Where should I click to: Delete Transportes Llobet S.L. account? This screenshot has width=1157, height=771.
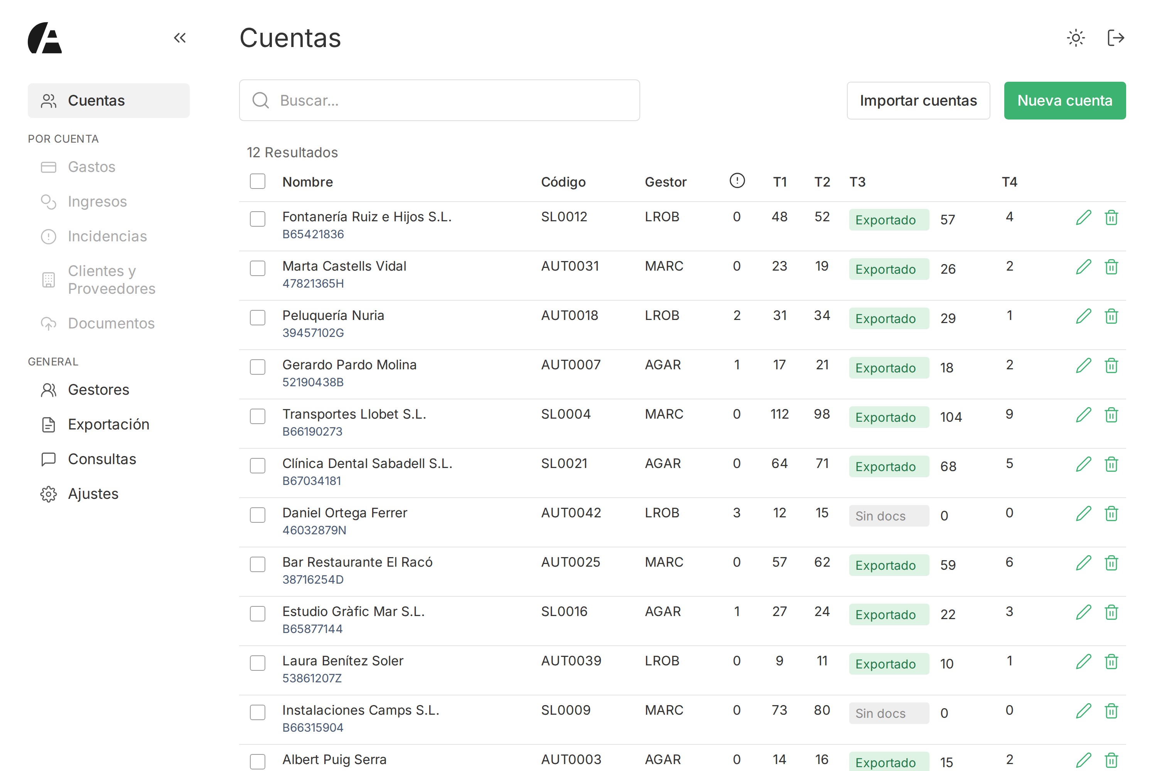(1111, 415)
